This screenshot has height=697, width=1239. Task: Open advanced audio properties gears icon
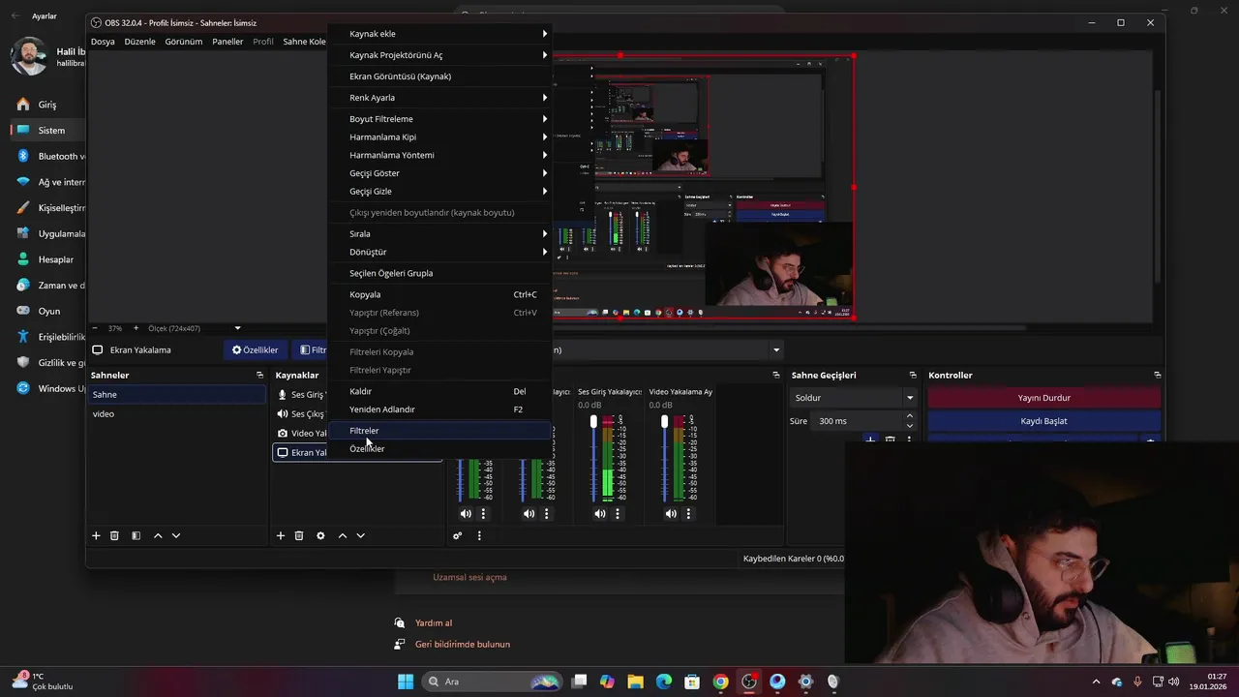(458, 535)
